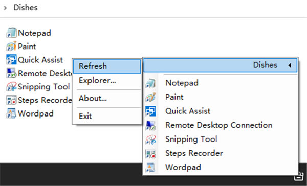This screenshot has width=307, height=186.
Task: Select About... in the context menu
Action: coord(107,99)
